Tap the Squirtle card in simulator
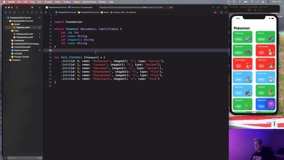The width and height of the screenshot is (284, 160). (243, 77)
